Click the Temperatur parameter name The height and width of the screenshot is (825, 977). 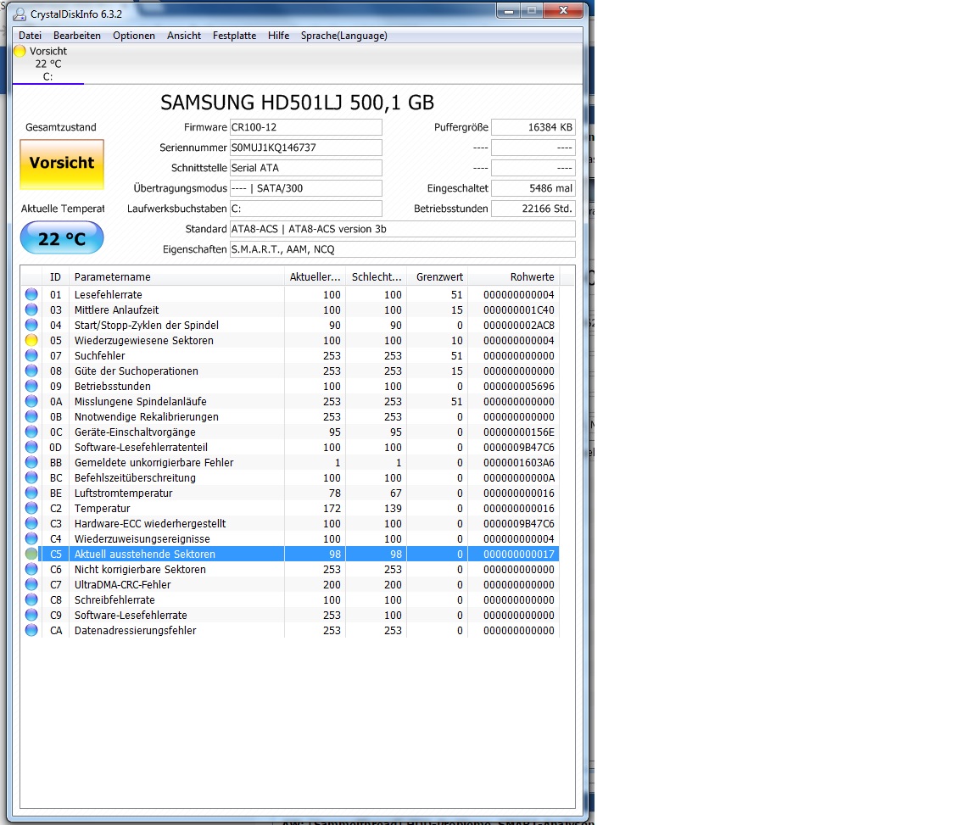[x=102, y=508]
